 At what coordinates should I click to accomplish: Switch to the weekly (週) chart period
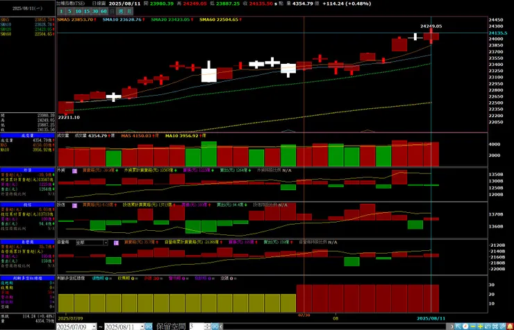click(121, 12)
